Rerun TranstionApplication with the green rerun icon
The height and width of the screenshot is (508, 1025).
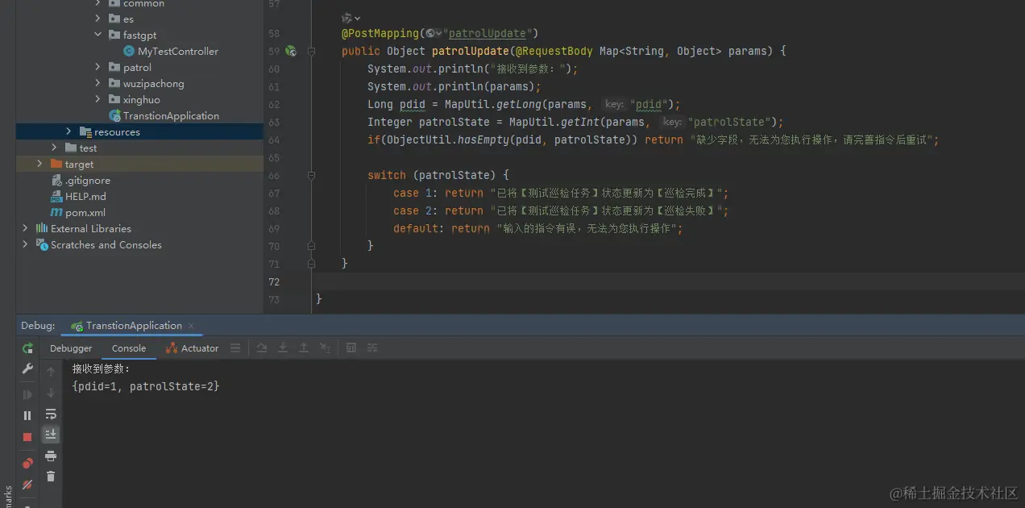tap(27, 348)
